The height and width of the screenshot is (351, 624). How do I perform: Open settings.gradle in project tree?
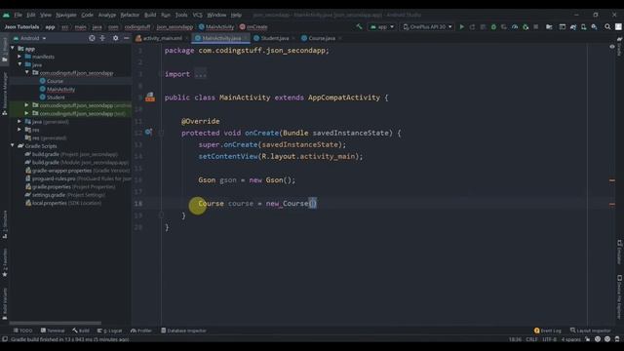[x=65, y=195]
